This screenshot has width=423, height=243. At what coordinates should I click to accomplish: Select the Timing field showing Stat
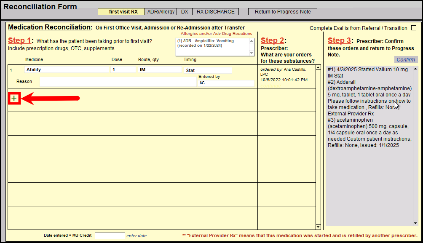click(208, 70)
